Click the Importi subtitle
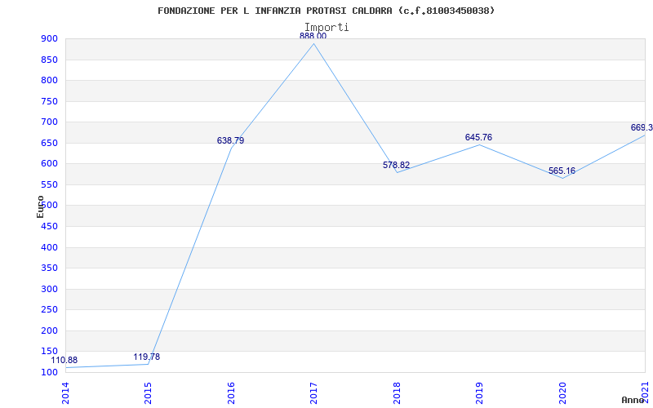The width and height of the screenshot is (653, 408). pos(326,28)
